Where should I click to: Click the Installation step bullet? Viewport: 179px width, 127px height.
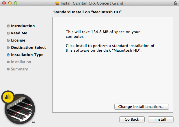click(x=8, y=62)
